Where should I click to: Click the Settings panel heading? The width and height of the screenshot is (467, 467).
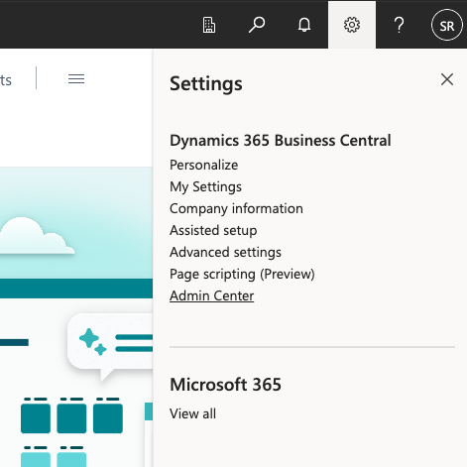tap(206, 83)
